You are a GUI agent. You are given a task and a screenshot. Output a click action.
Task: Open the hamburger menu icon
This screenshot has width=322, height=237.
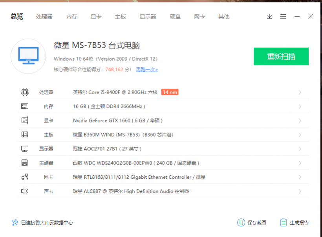[x=283, y=16]
